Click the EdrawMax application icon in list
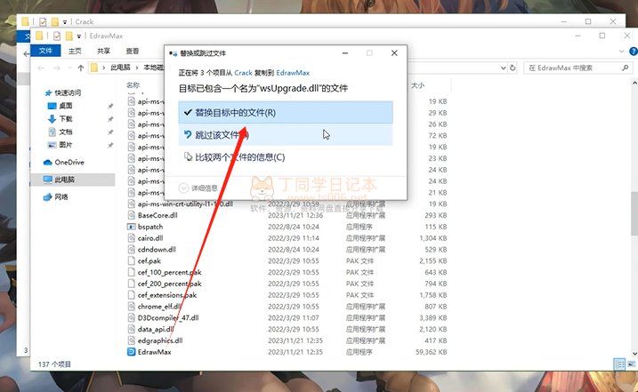Viewport: 638px width, 392px height. click(x=131, y=352)
